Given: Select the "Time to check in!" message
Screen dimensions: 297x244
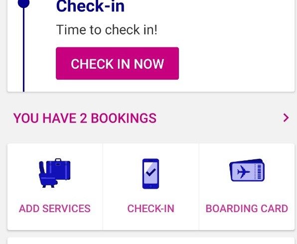Looking at the screenshot, I should (x=107, y=30).
